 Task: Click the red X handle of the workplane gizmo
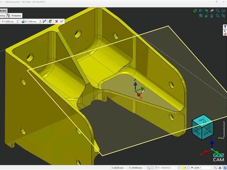pyautogui.click(x=139, y=95)
